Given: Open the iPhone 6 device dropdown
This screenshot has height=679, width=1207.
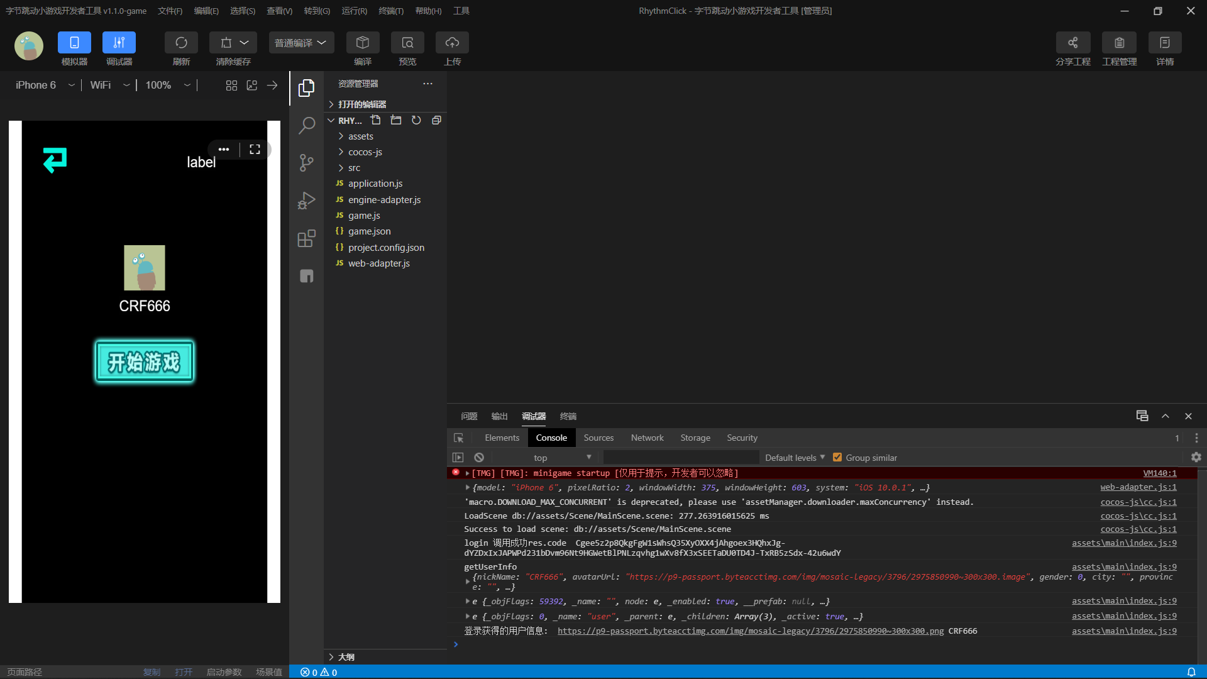Looking at the screenshot, I should [x=44, y=85].
